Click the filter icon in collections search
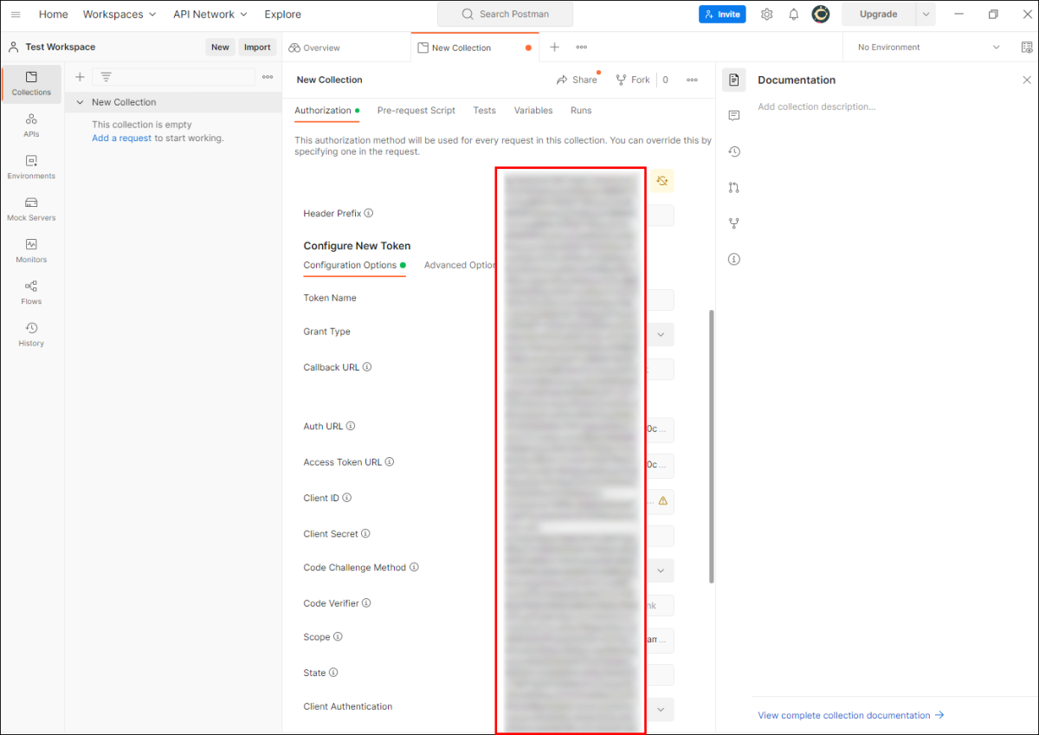The width and height of the screenshot is (1039, 735). click(106, 77)
